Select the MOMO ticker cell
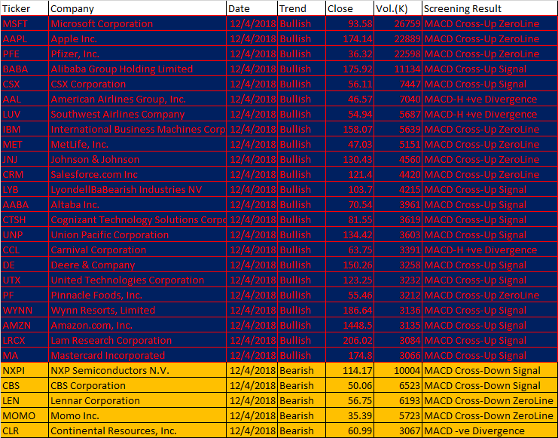This screenshot has height=438, width=558. pos(25,416)
